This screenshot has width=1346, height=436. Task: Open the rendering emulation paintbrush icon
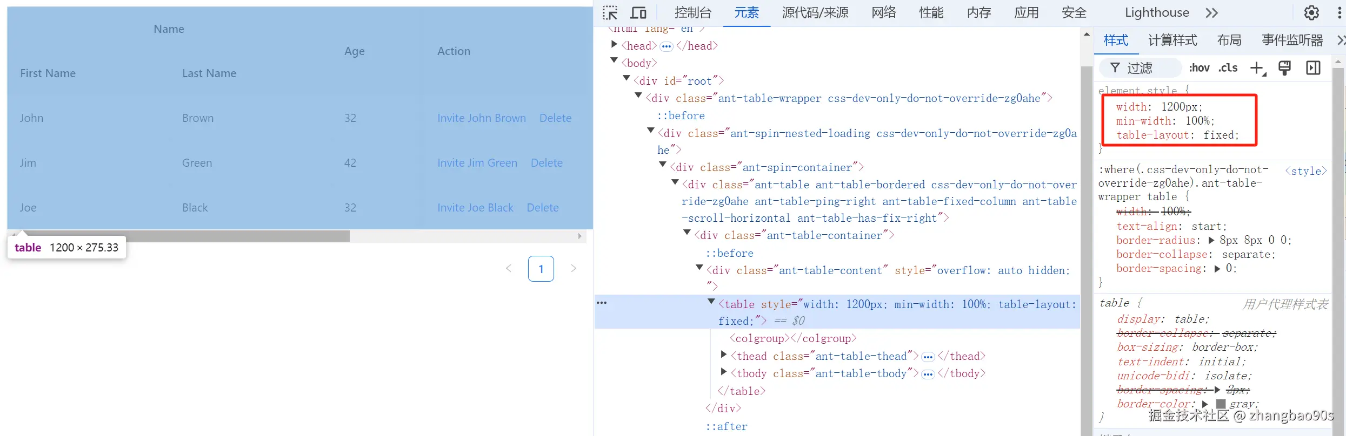point(1285,68)
